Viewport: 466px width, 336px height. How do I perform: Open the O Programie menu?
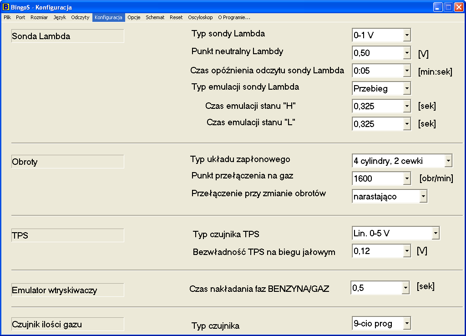click(x=234, y=17)
